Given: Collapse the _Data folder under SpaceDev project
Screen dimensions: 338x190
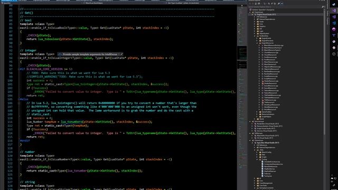Looking at the screenshot, I should tap(255, 150).
